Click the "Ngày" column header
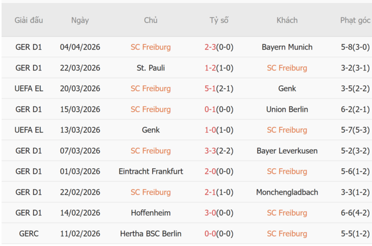The height and width of the screenshot is (246, 372). 80,20
